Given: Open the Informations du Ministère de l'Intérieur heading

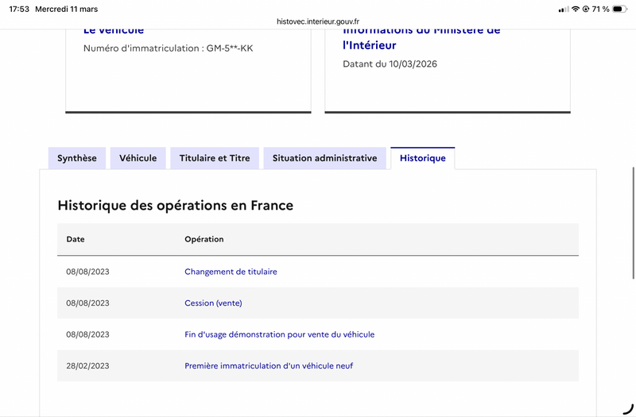Looking at the screenshot, I should click(x=421, y=37).
